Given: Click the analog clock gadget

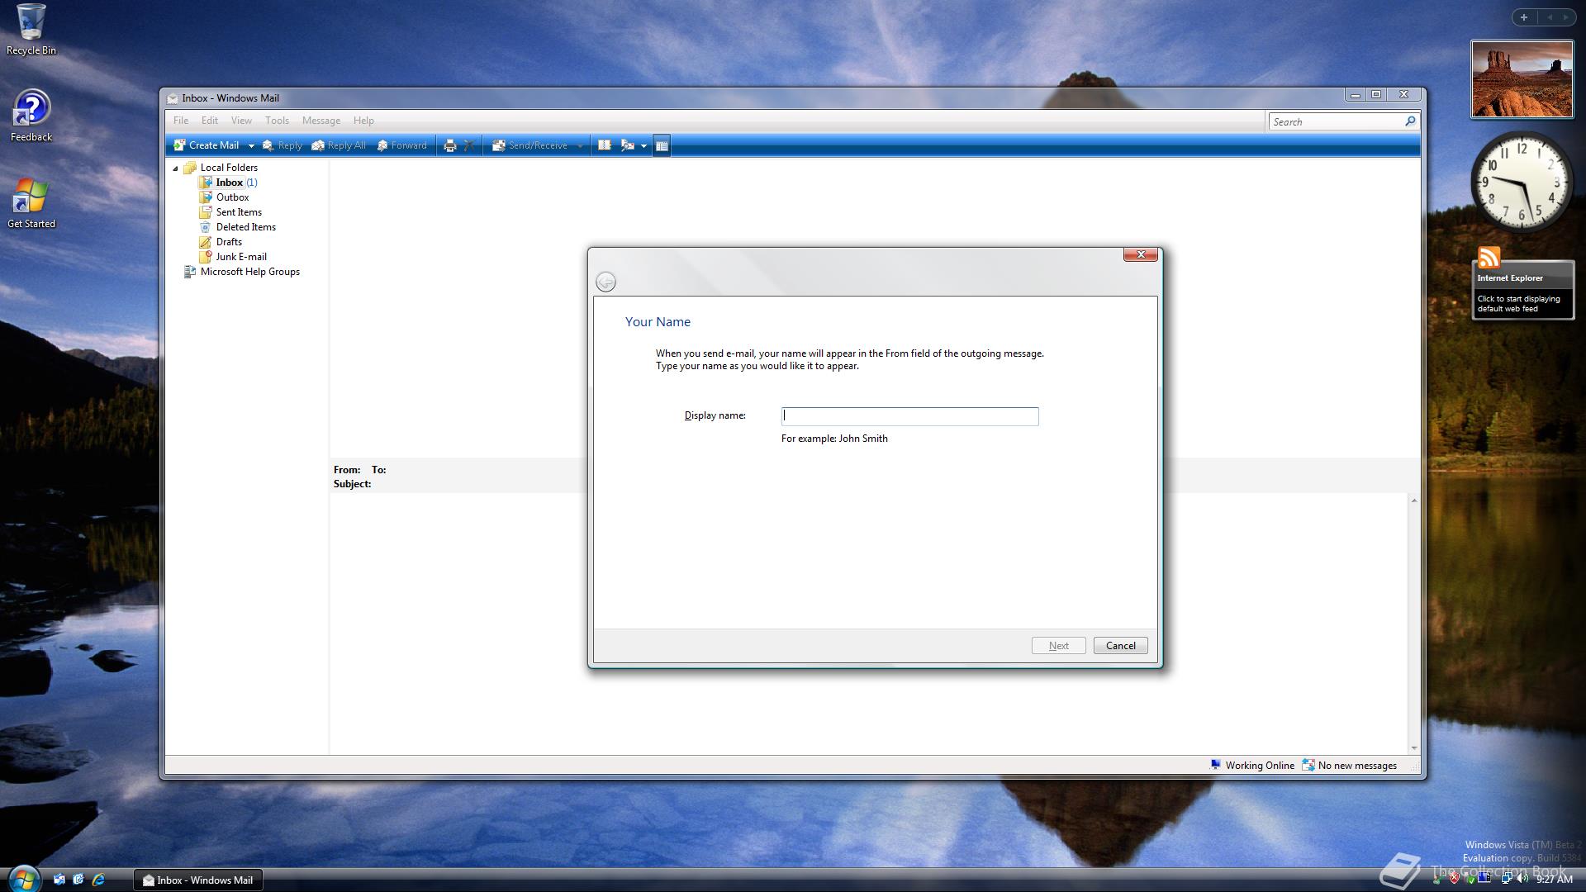Looking at the screenshot, I should point(1522,182).
